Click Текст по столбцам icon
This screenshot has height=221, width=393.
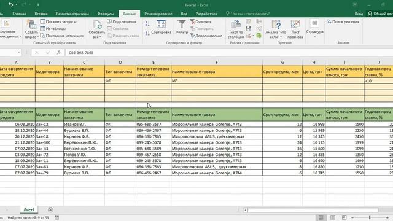tap(236, 24)
